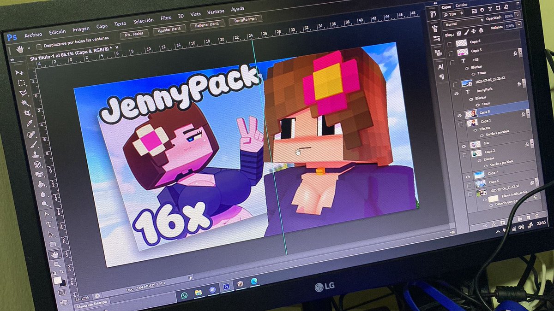Hide the Capa 8 layer
Image resolution: width=554 pixels, height=311 pixels.
460,115
